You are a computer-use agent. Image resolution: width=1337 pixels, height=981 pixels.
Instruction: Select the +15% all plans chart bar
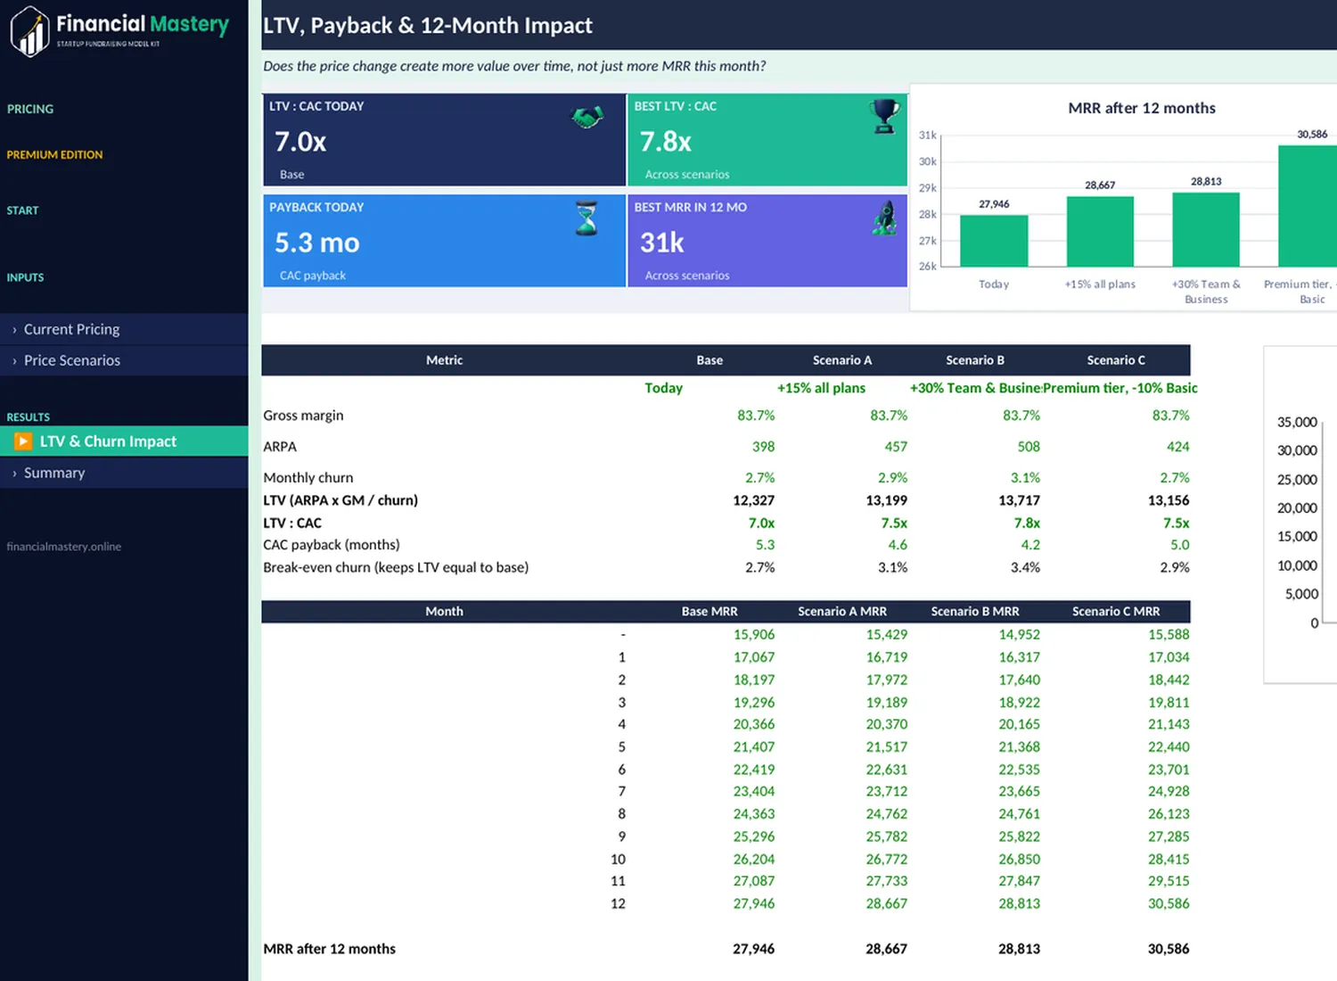pos(1100,231)
